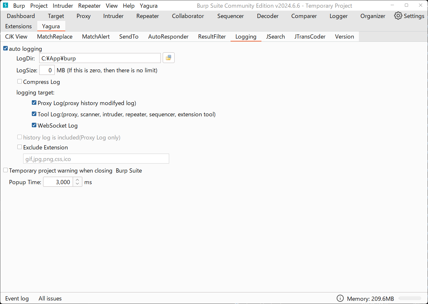Switch to the Logger tab

[339, 16]
